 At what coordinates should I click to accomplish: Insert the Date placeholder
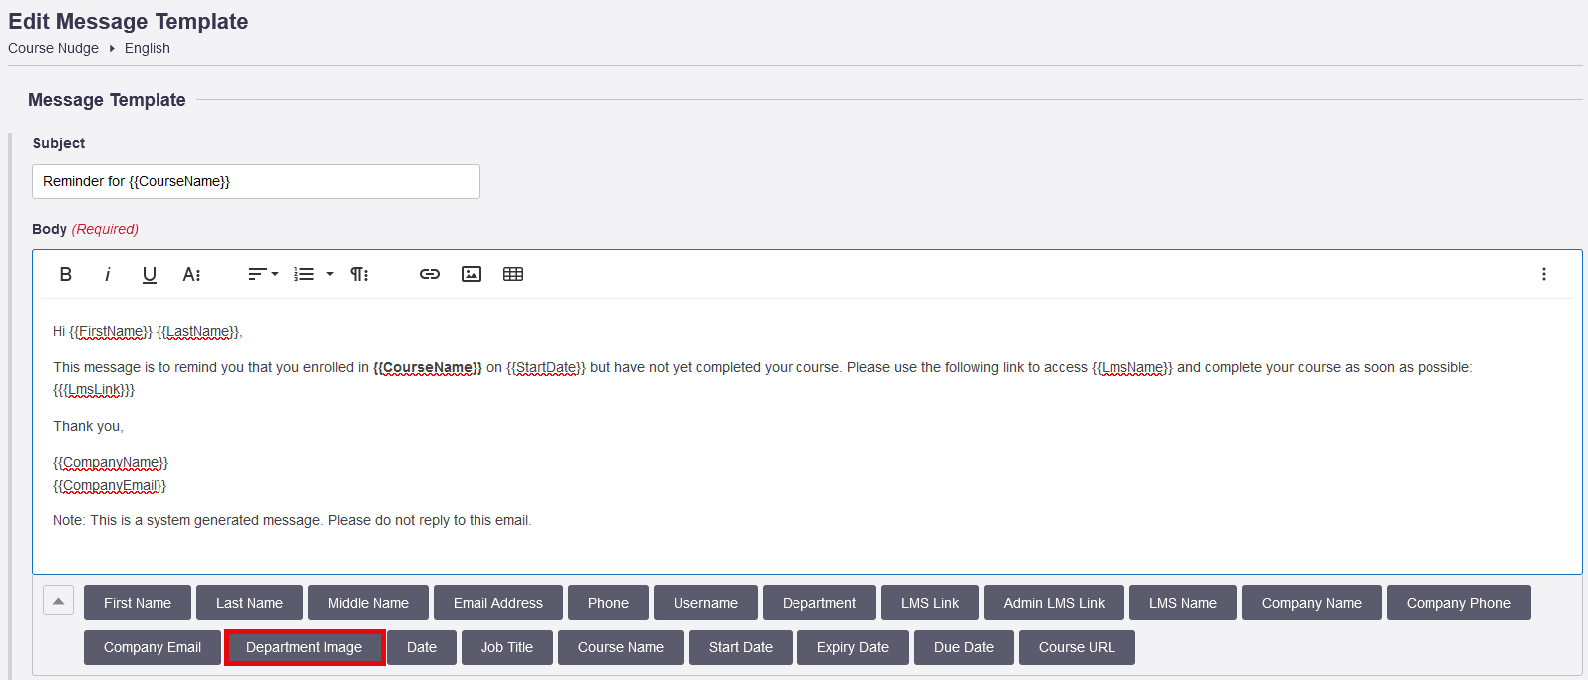[x=422, y=647]
